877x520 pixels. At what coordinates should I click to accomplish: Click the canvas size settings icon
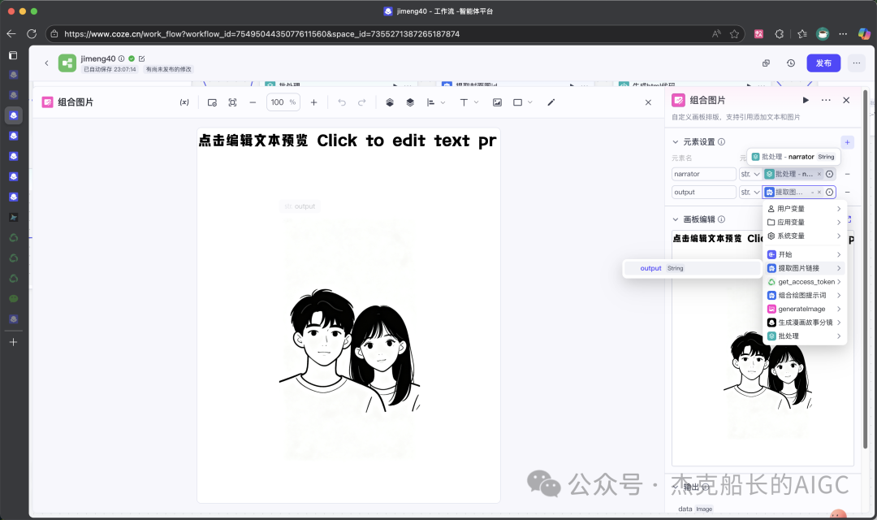click(212, 102)
